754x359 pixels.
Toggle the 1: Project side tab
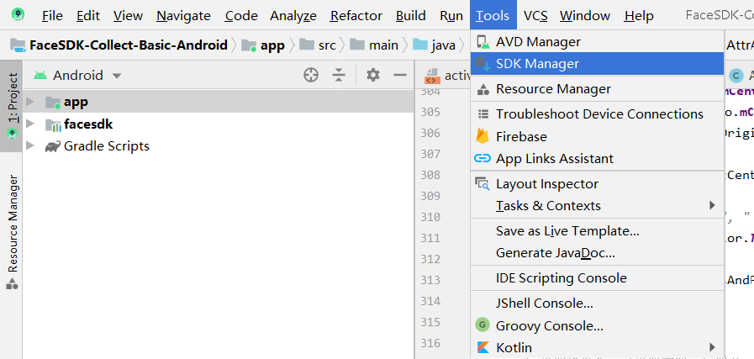click(x=12, y=106)
